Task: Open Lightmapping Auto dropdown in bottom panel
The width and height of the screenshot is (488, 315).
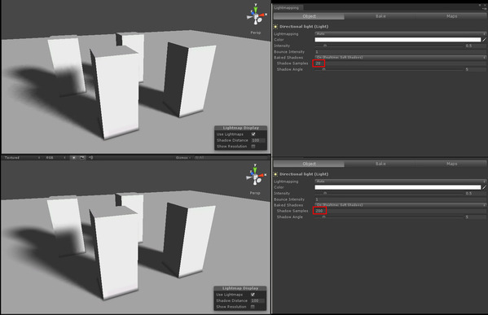Action: point(400,181)
